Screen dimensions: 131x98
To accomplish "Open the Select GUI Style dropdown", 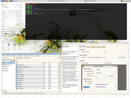I will point(115,52).
